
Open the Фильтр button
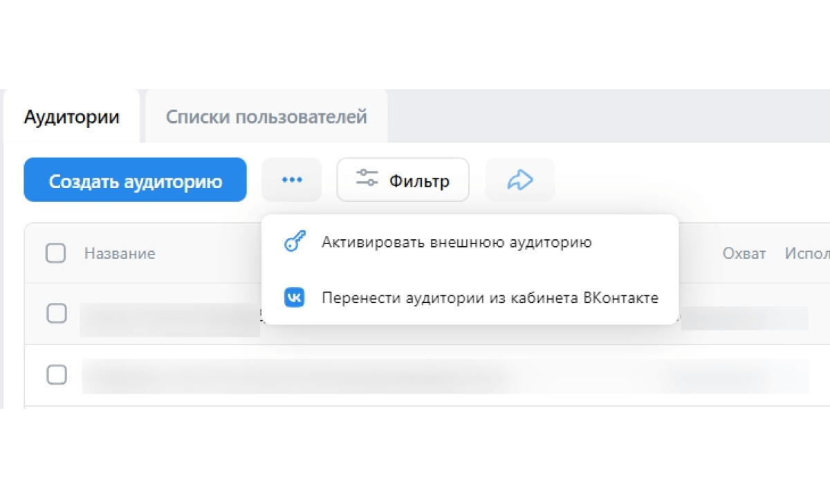(403, 180)
